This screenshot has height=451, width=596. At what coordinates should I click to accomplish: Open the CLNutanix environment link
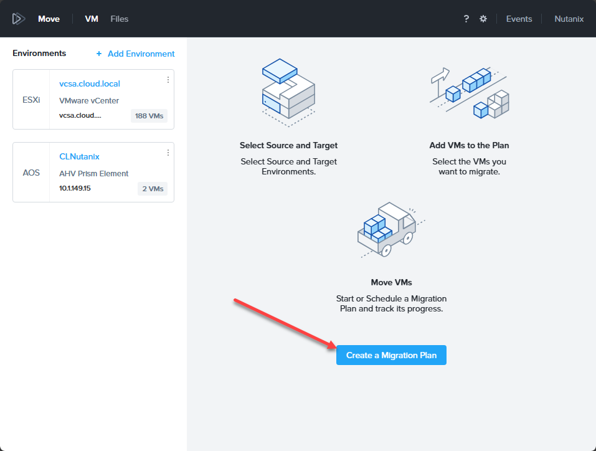(x=79, y=156)
